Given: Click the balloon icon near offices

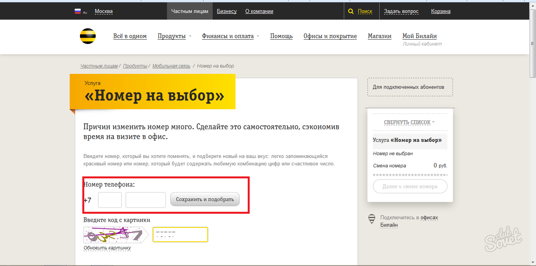Looking at the screenshot, I should pos(371,219).
